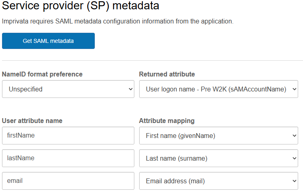Click the User attribute name label
303x193 pixels.
(x=32, y=121)
